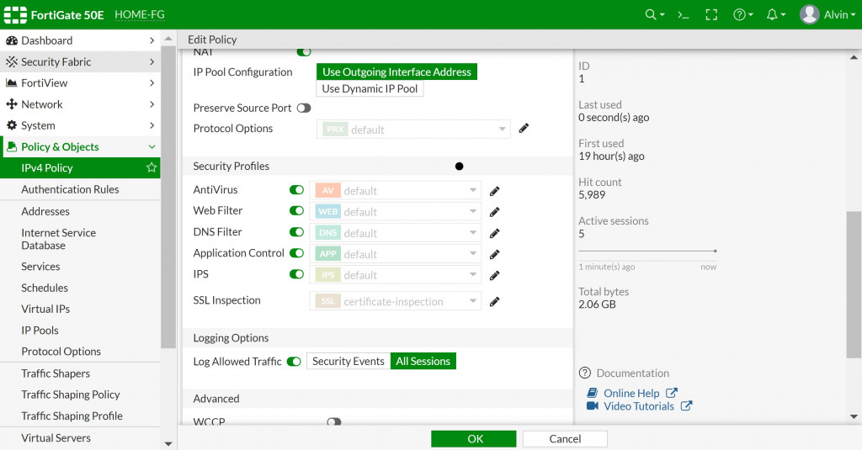Expand the Dashboard menu chevron
This screenshot has width=862, height=450.
152,40
